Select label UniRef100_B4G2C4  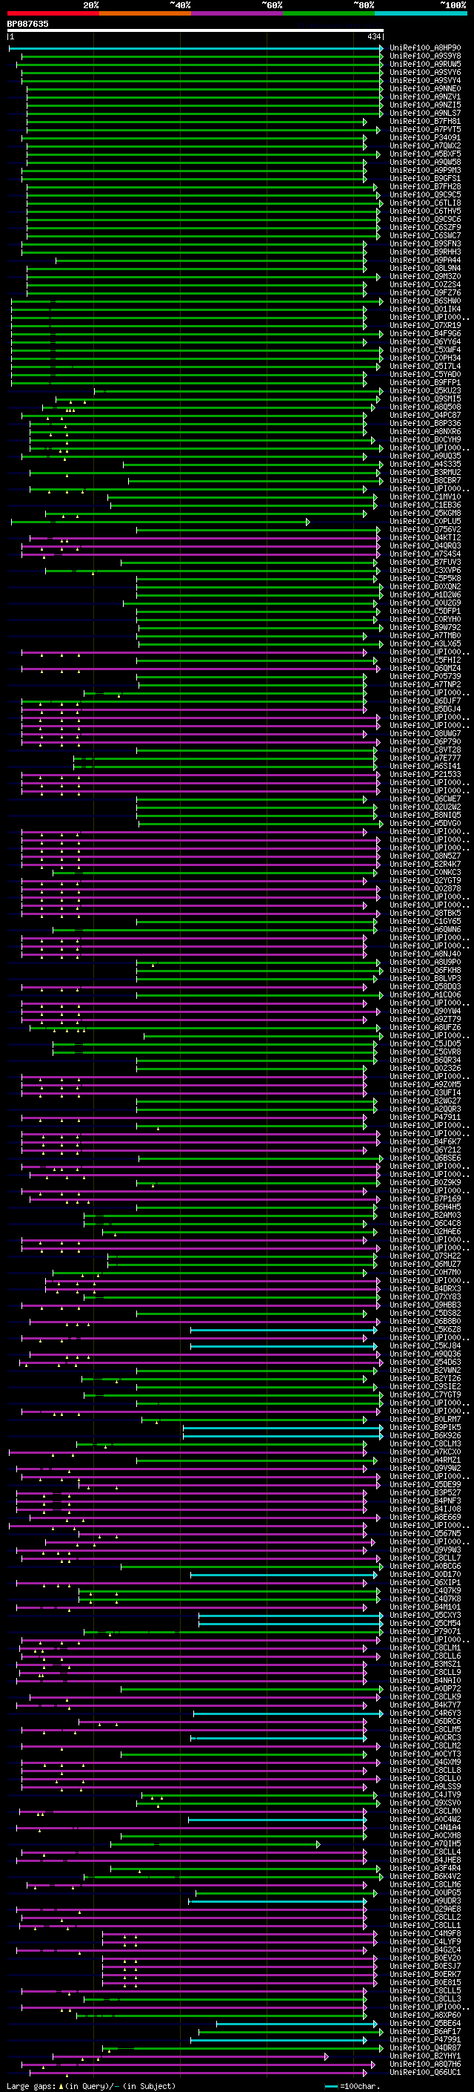coord(425,1950)
